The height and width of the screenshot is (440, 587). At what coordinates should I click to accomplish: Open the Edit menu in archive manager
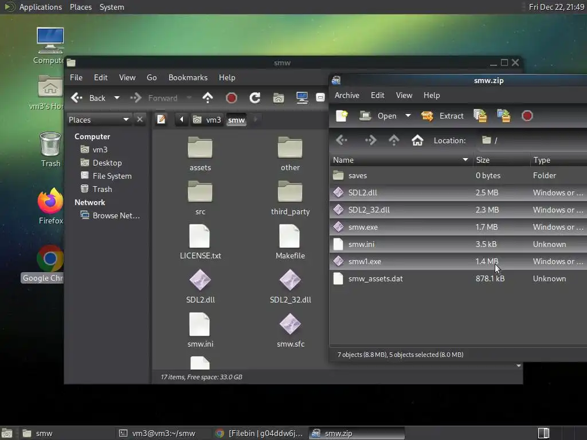coord(377,96)
